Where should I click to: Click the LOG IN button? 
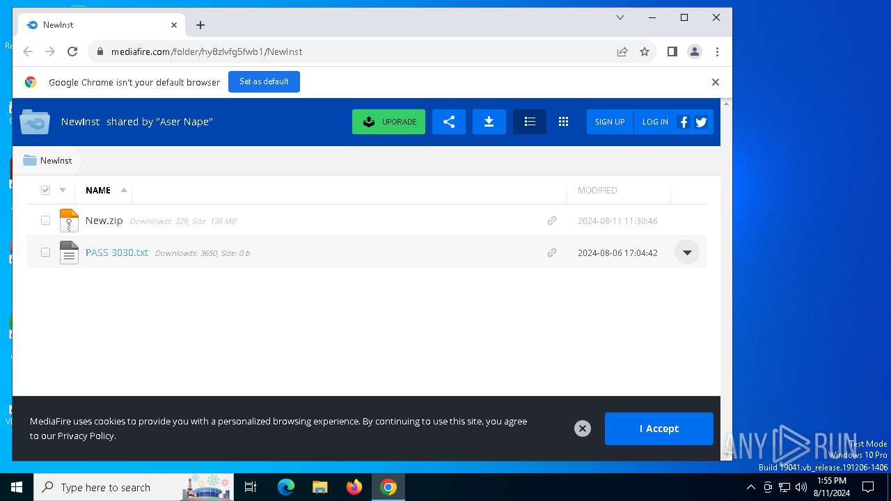(x=655, y=122)
